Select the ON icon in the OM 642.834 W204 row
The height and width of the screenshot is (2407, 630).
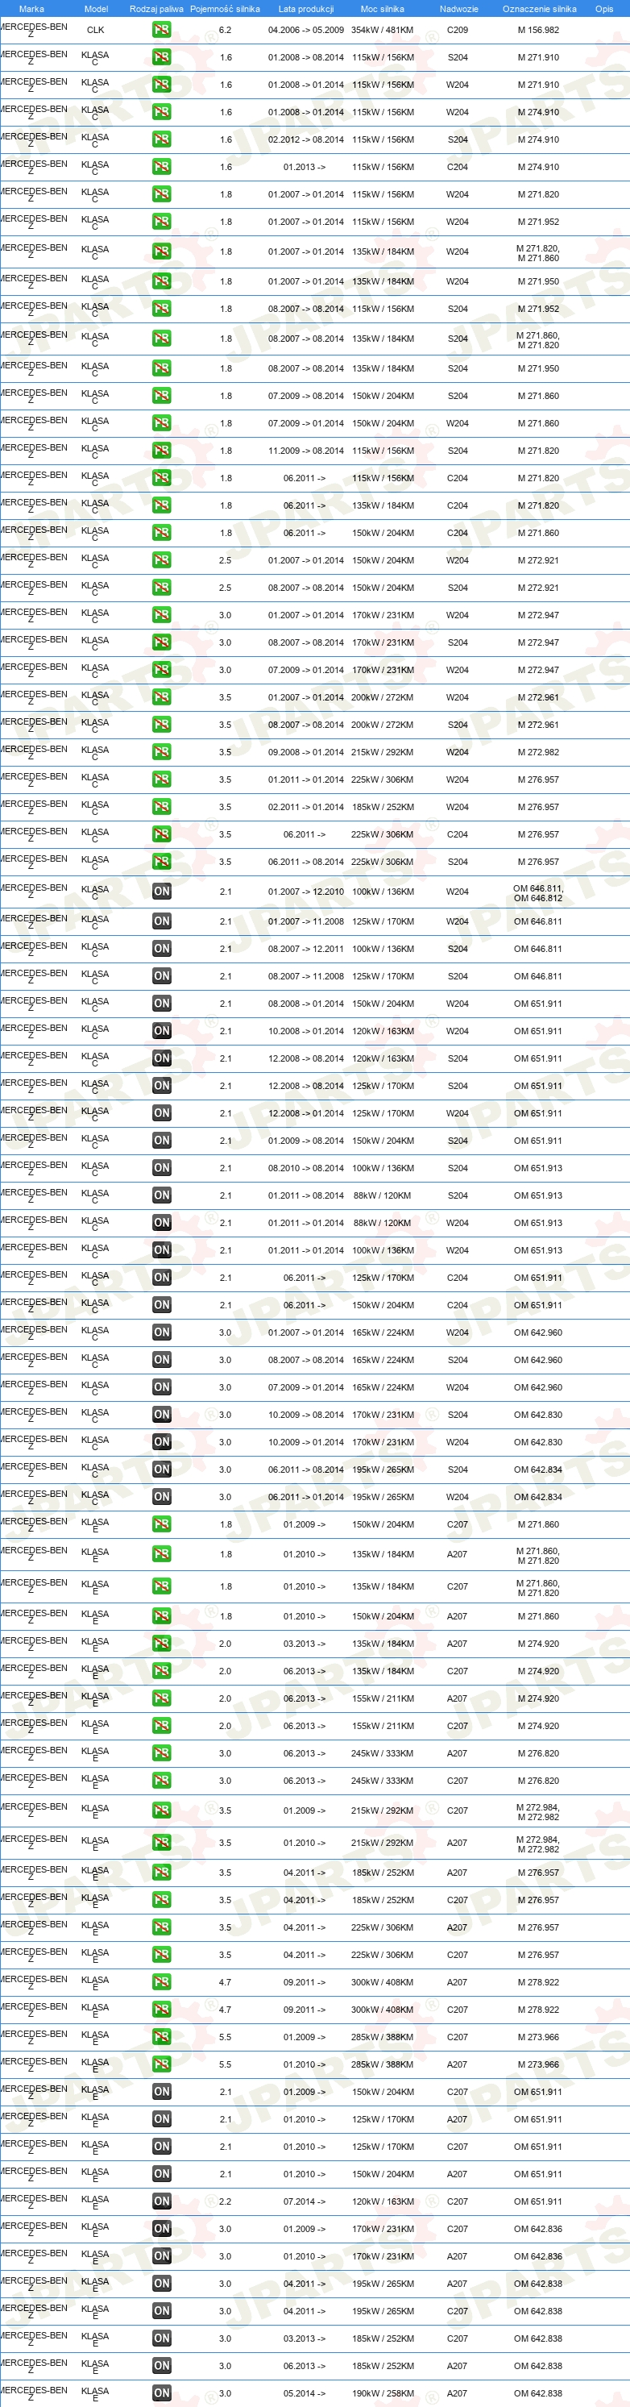[x=161, y=1497]
